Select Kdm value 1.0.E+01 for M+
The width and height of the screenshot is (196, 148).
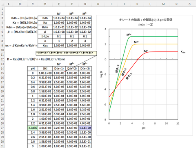[x=59, y=27]
